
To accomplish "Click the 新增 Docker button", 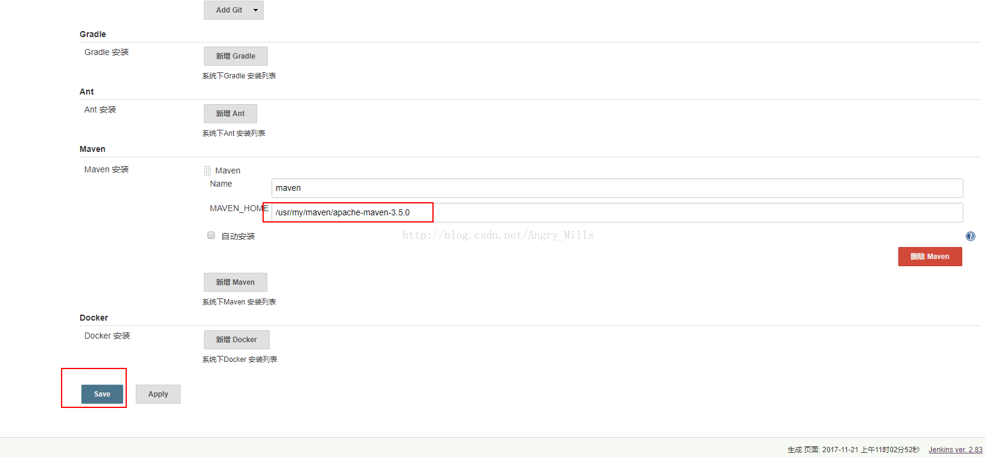I will pyautogui.click(x=236, y=340).
